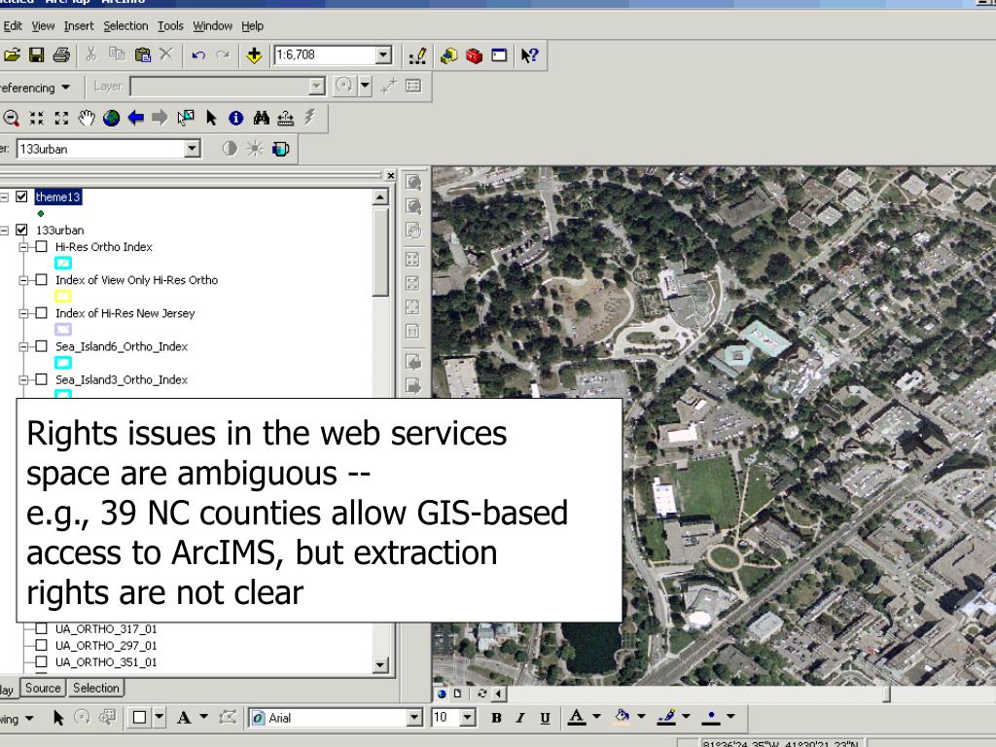Print the map with the printer icon
The height and width of the screenshot is (747, 996).
click(61, 55)
